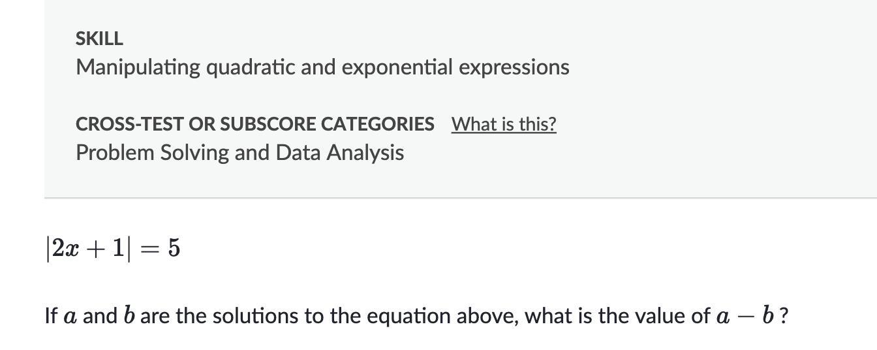This screenshot has width=877, height=350.
Task: Click the equals sign in the equation
Action: coord(149,249)
